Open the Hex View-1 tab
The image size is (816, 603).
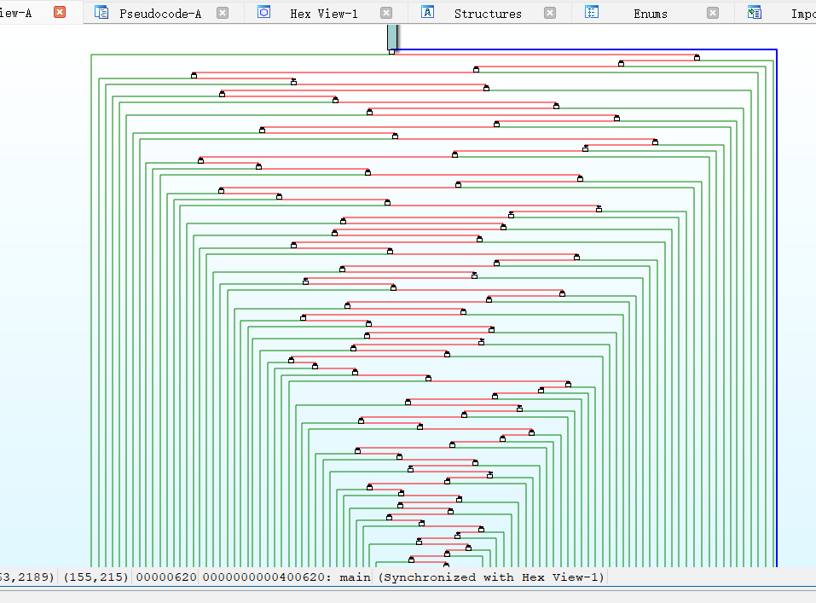(x=324, y=14)
